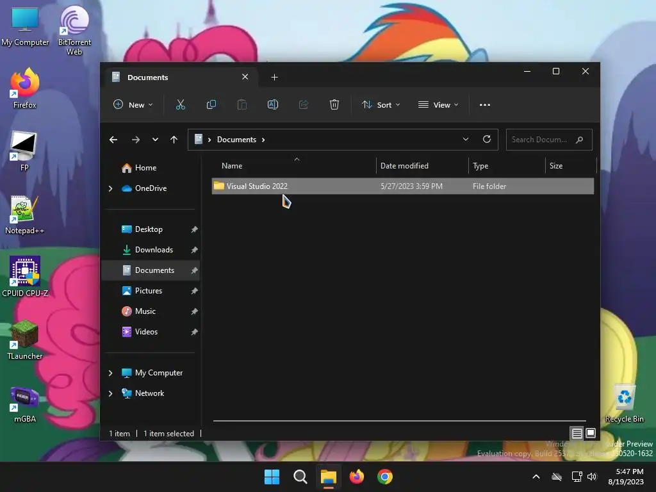This screenshot has width=656, height=492.
Task: Click File Explorer icon in taskbar
Action: pos(329,477)
